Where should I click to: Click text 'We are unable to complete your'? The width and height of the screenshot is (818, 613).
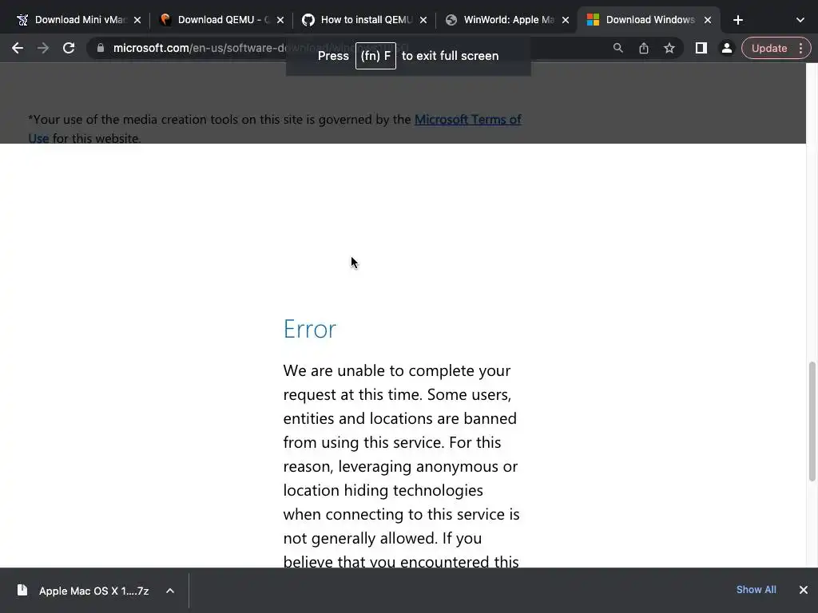click(396, 370)
